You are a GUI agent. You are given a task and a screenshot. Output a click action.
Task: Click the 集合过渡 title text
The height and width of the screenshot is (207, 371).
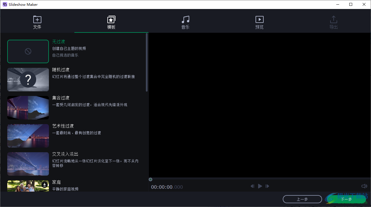point(61,98)
